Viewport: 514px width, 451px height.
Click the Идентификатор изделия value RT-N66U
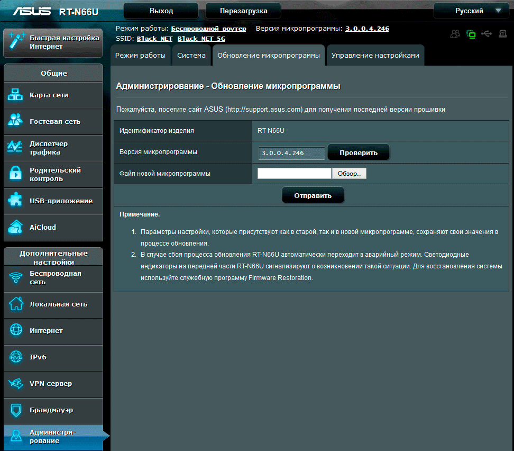(x=271, y=131)
